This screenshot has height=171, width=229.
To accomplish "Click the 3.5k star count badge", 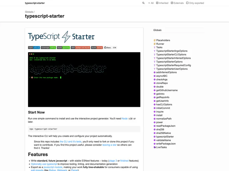I will click(x=114, y=48).
